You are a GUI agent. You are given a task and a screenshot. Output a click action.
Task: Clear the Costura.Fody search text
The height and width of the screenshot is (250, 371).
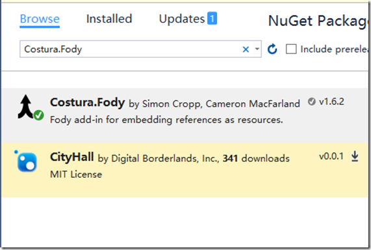point(246,49)
